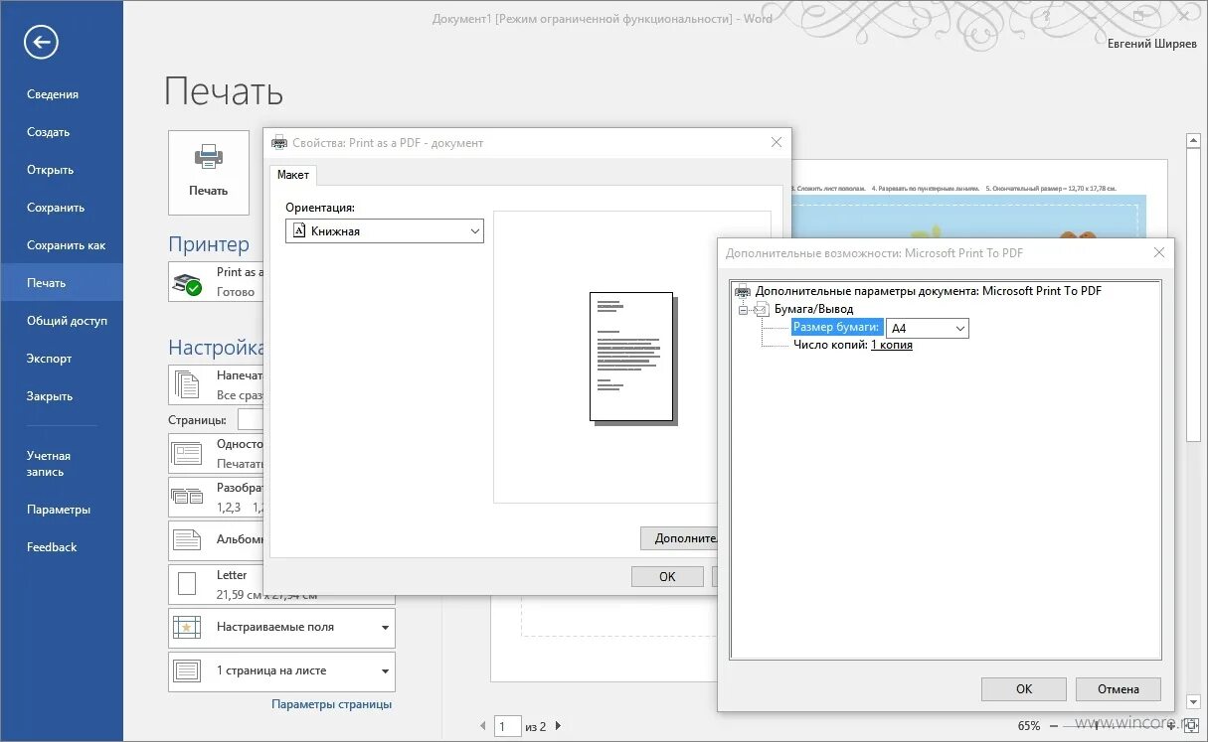
Task: Click OK in the Свойства dialog
Action: pos(667,576)
